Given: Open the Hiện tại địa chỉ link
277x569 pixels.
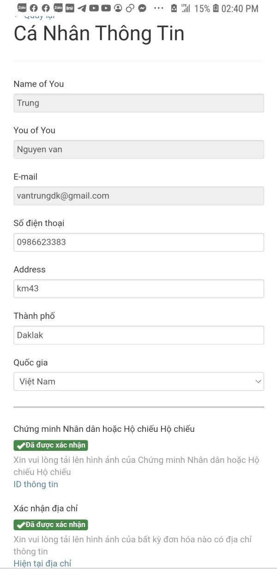Looking at the screenshot, I should click(42, 563).
